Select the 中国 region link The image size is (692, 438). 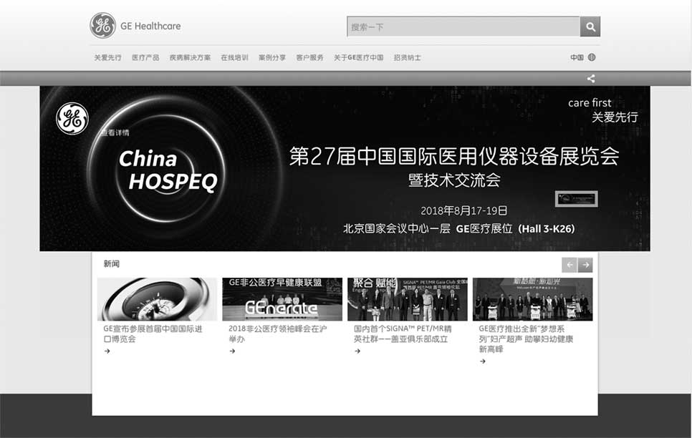pos(577,57)
